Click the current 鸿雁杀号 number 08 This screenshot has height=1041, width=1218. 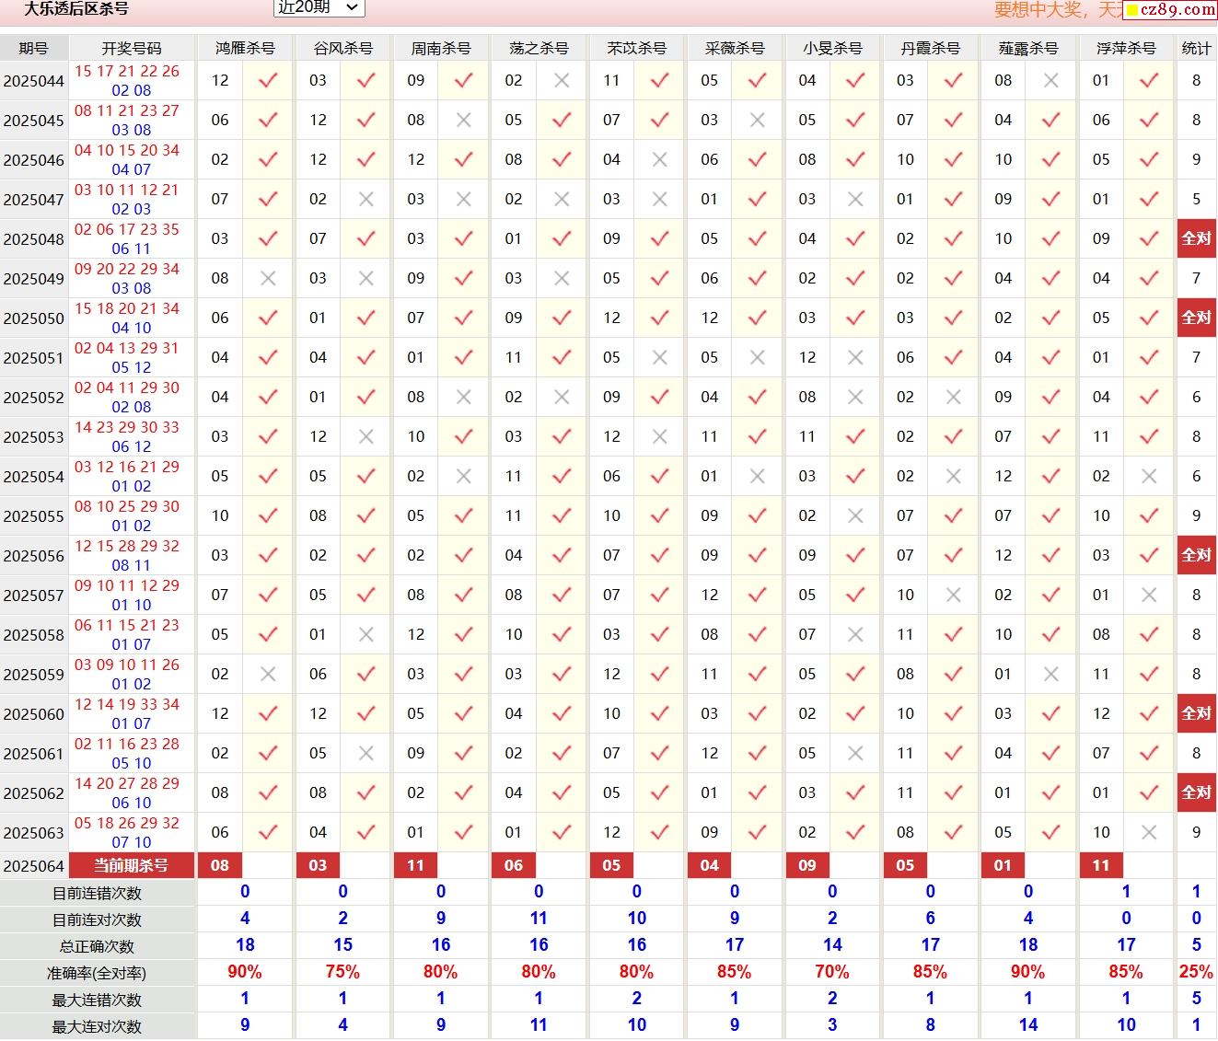(220, 866)
